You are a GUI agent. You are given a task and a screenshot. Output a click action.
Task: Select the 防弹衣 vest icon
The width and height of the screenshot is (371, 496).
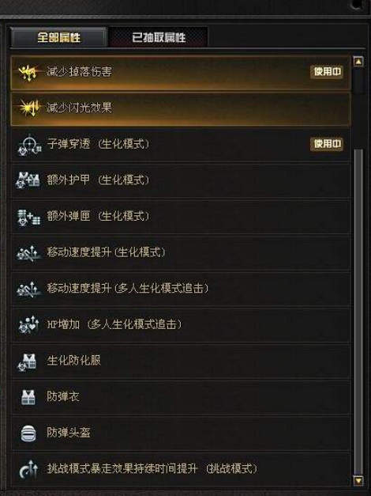pyautogui.click(x=28, y=397)
